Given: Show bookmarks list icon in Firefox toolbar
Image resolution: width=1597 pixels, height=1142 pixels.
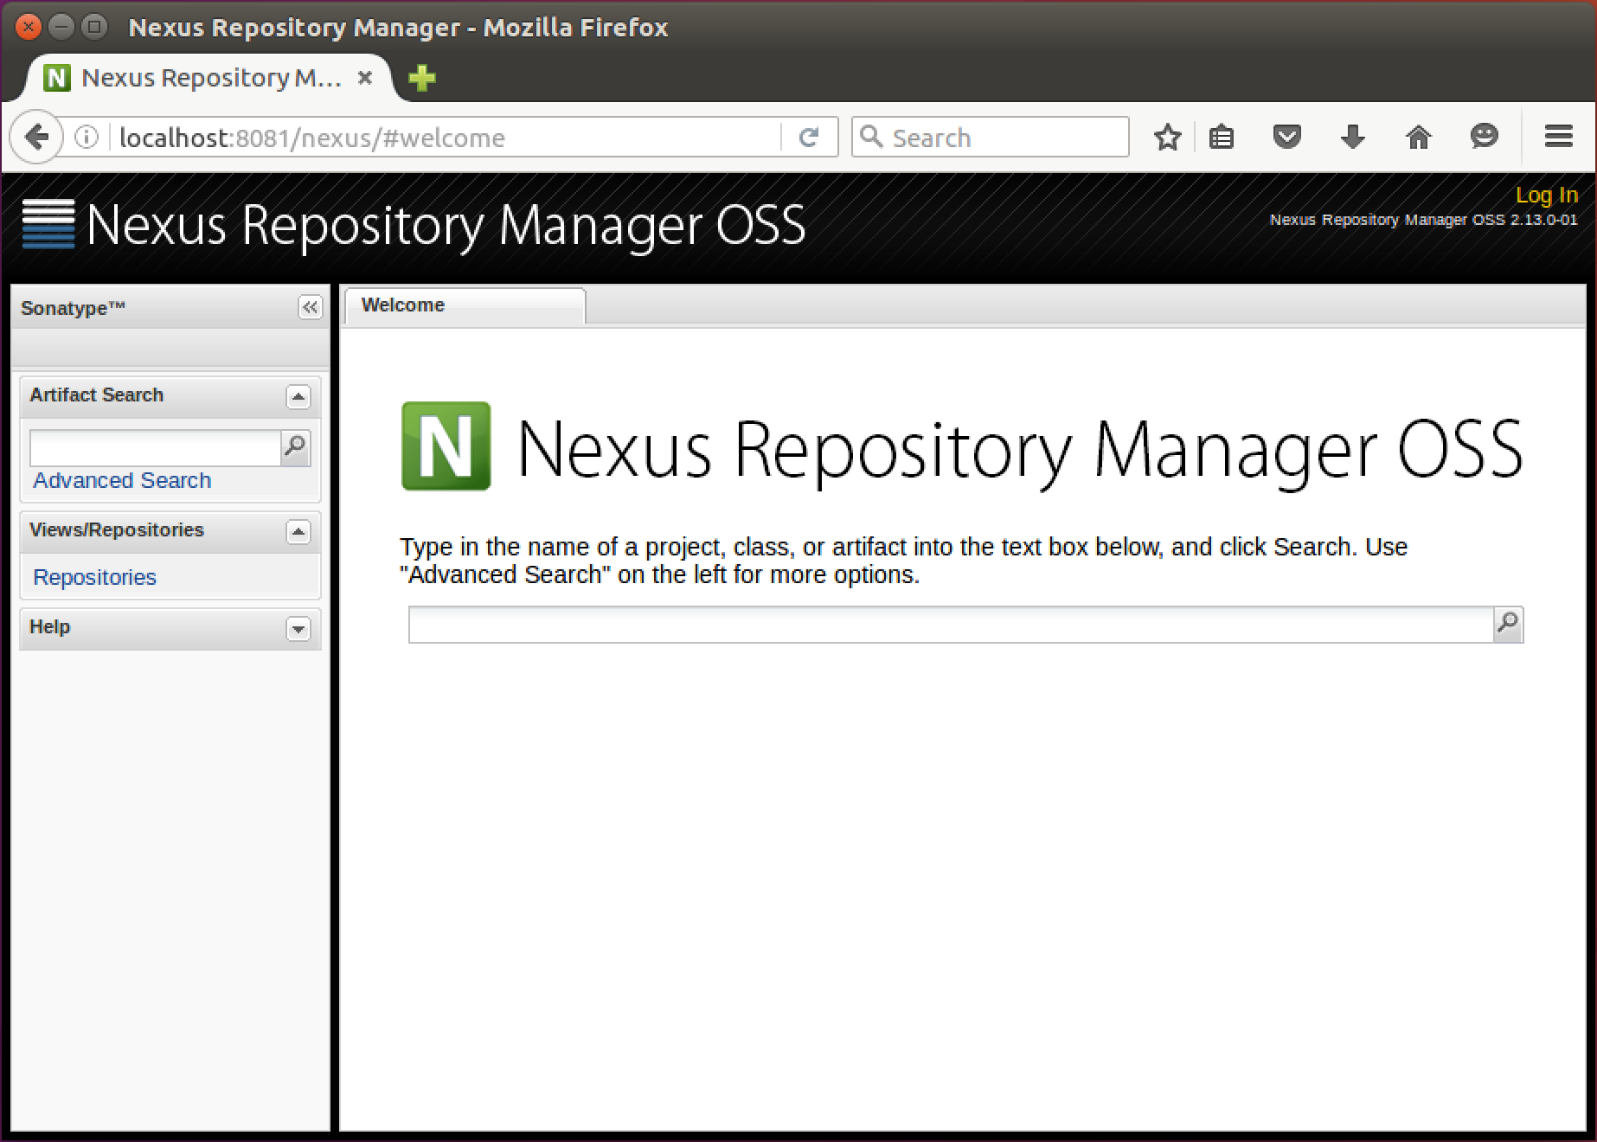Looking at the screenshot, I should (x=1221, y=137).
